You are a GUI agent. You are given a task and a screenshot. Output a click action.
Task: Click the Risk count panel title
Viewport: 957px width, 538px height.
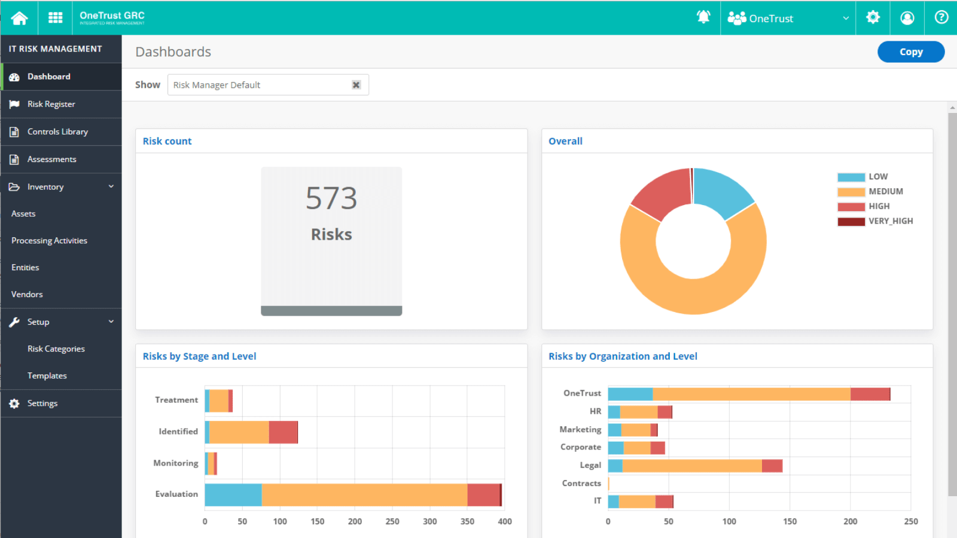coord(167,141)
